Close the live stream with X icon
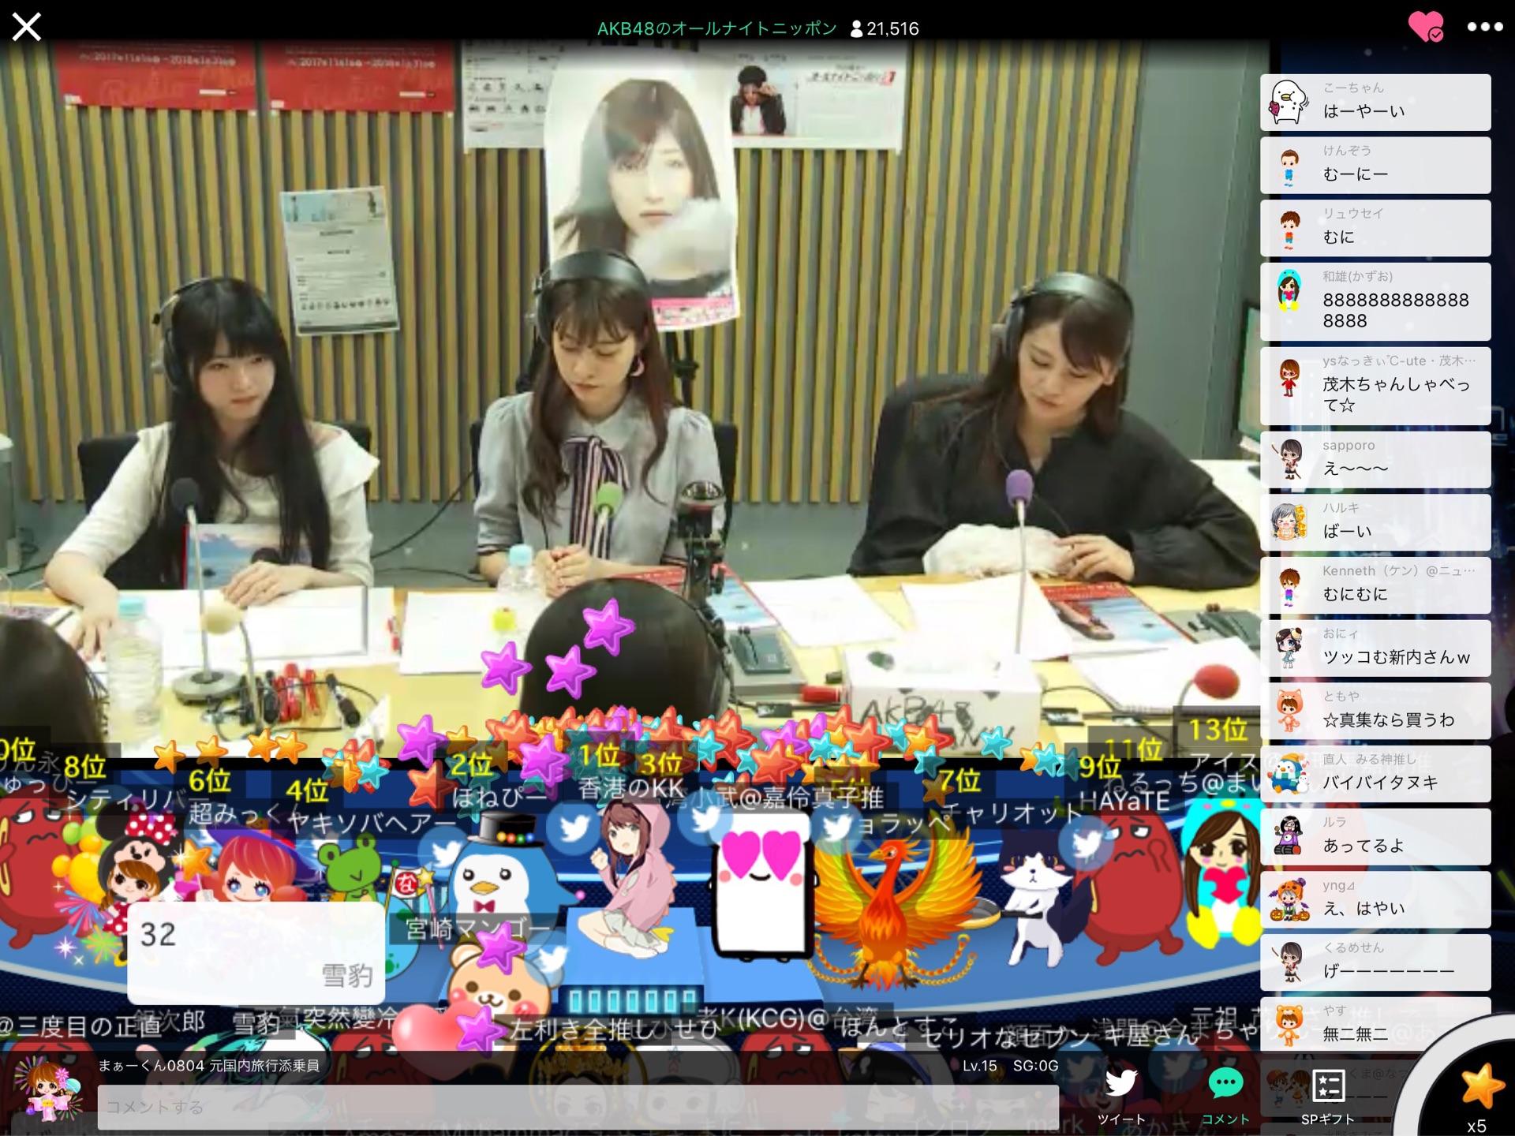The height and width of the screenshot is (1136, 1515). click(x=26, y=28)
